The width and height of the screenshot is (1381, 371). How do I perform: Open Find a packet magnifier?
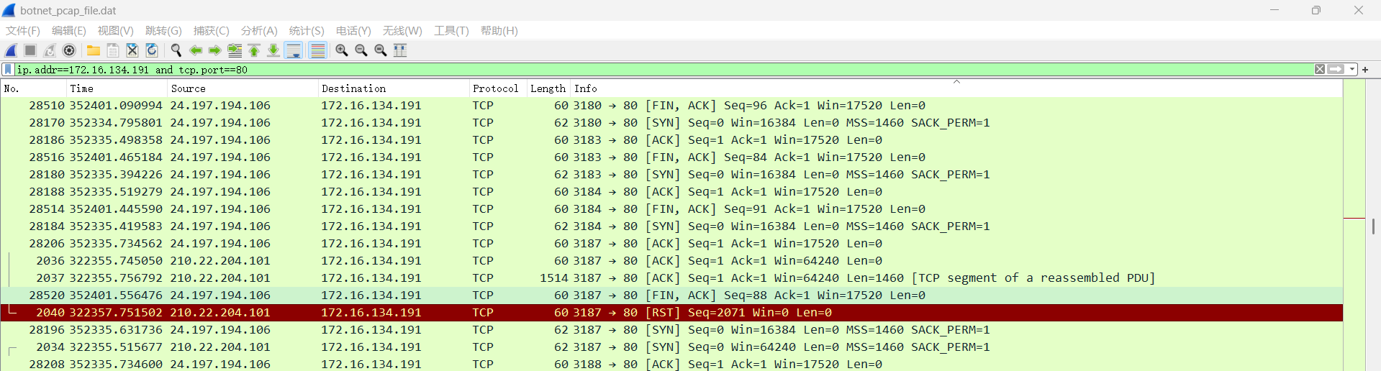176,50
